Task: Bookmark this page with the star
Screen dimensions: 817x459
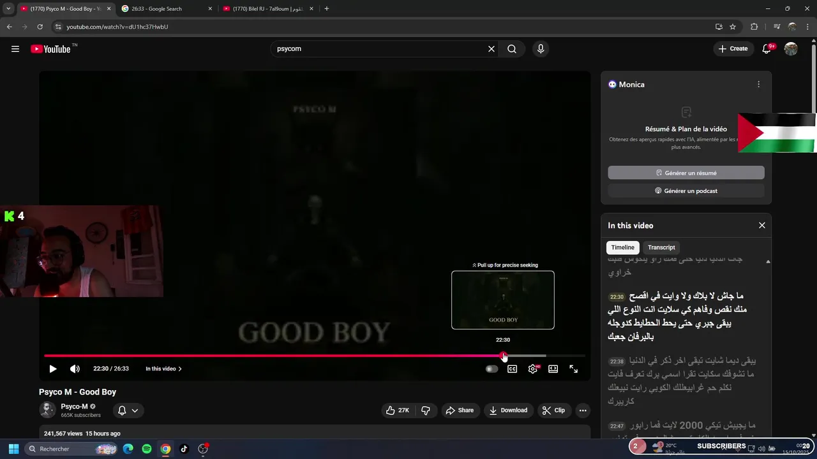Action: coord(733,27)
